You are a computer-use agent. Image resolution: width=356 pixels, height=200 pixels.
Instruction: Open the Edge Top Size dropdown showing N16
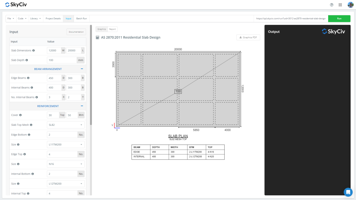66,164
